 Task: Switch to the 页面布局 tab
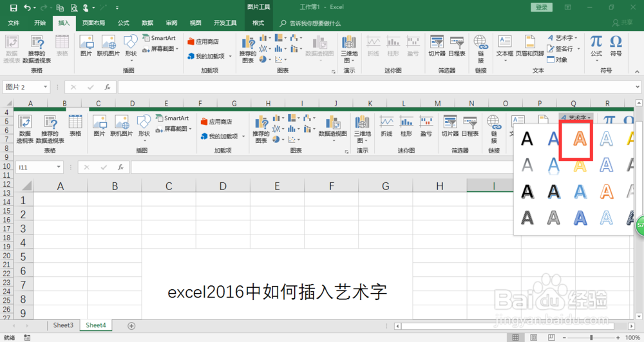point(93,23)
